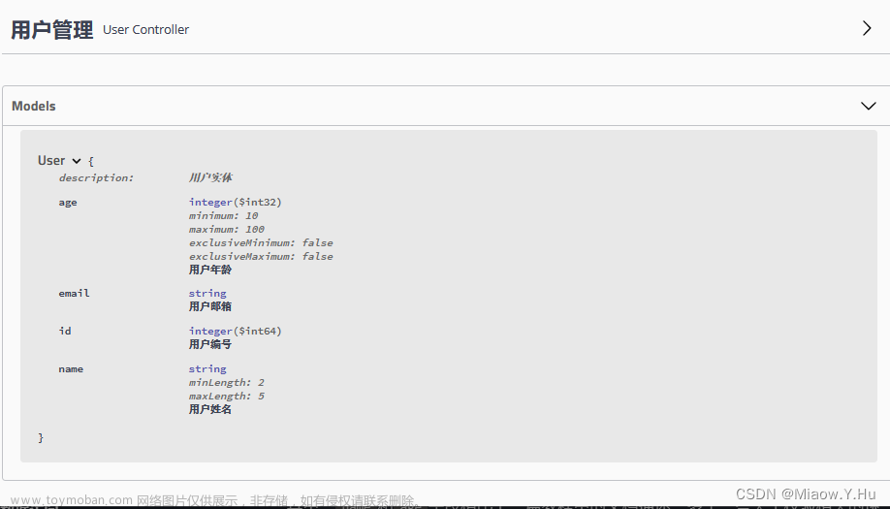Select the maximum: 100 constraint
This screenshot has height=509, width=890.
[x=227, y=229]
